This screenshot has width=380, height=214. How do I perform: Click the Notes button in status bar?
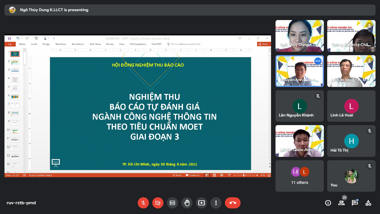pyautogui.click(x=177, y=175)
